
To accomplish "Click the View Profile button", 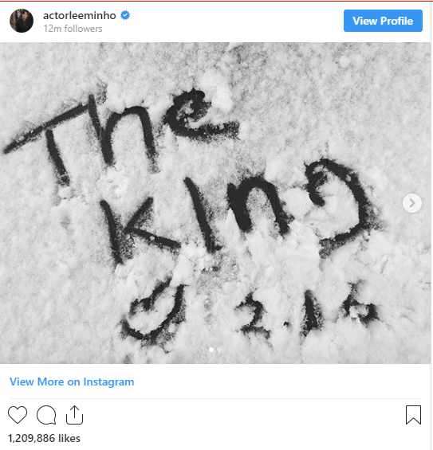I will pos(383,21).
